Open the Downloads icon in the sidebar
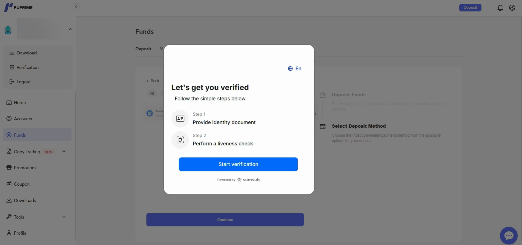 pyautogui.click(x=9, y=200)
